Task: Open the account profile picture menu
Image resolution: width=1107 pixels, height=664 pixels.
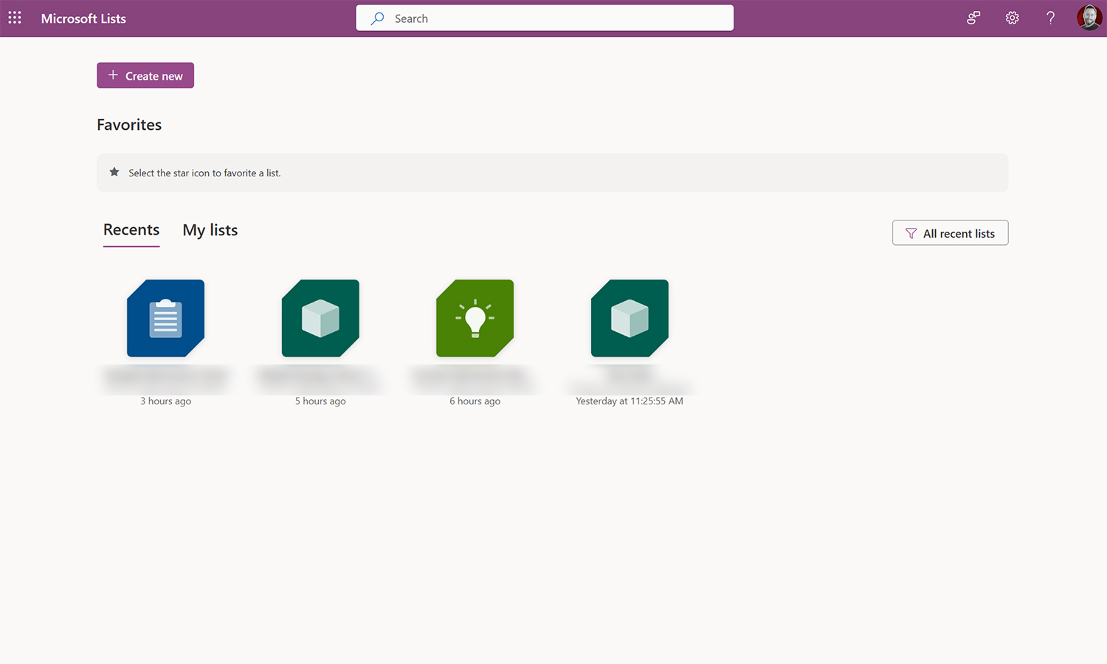Action: (x=1089, y=17)
